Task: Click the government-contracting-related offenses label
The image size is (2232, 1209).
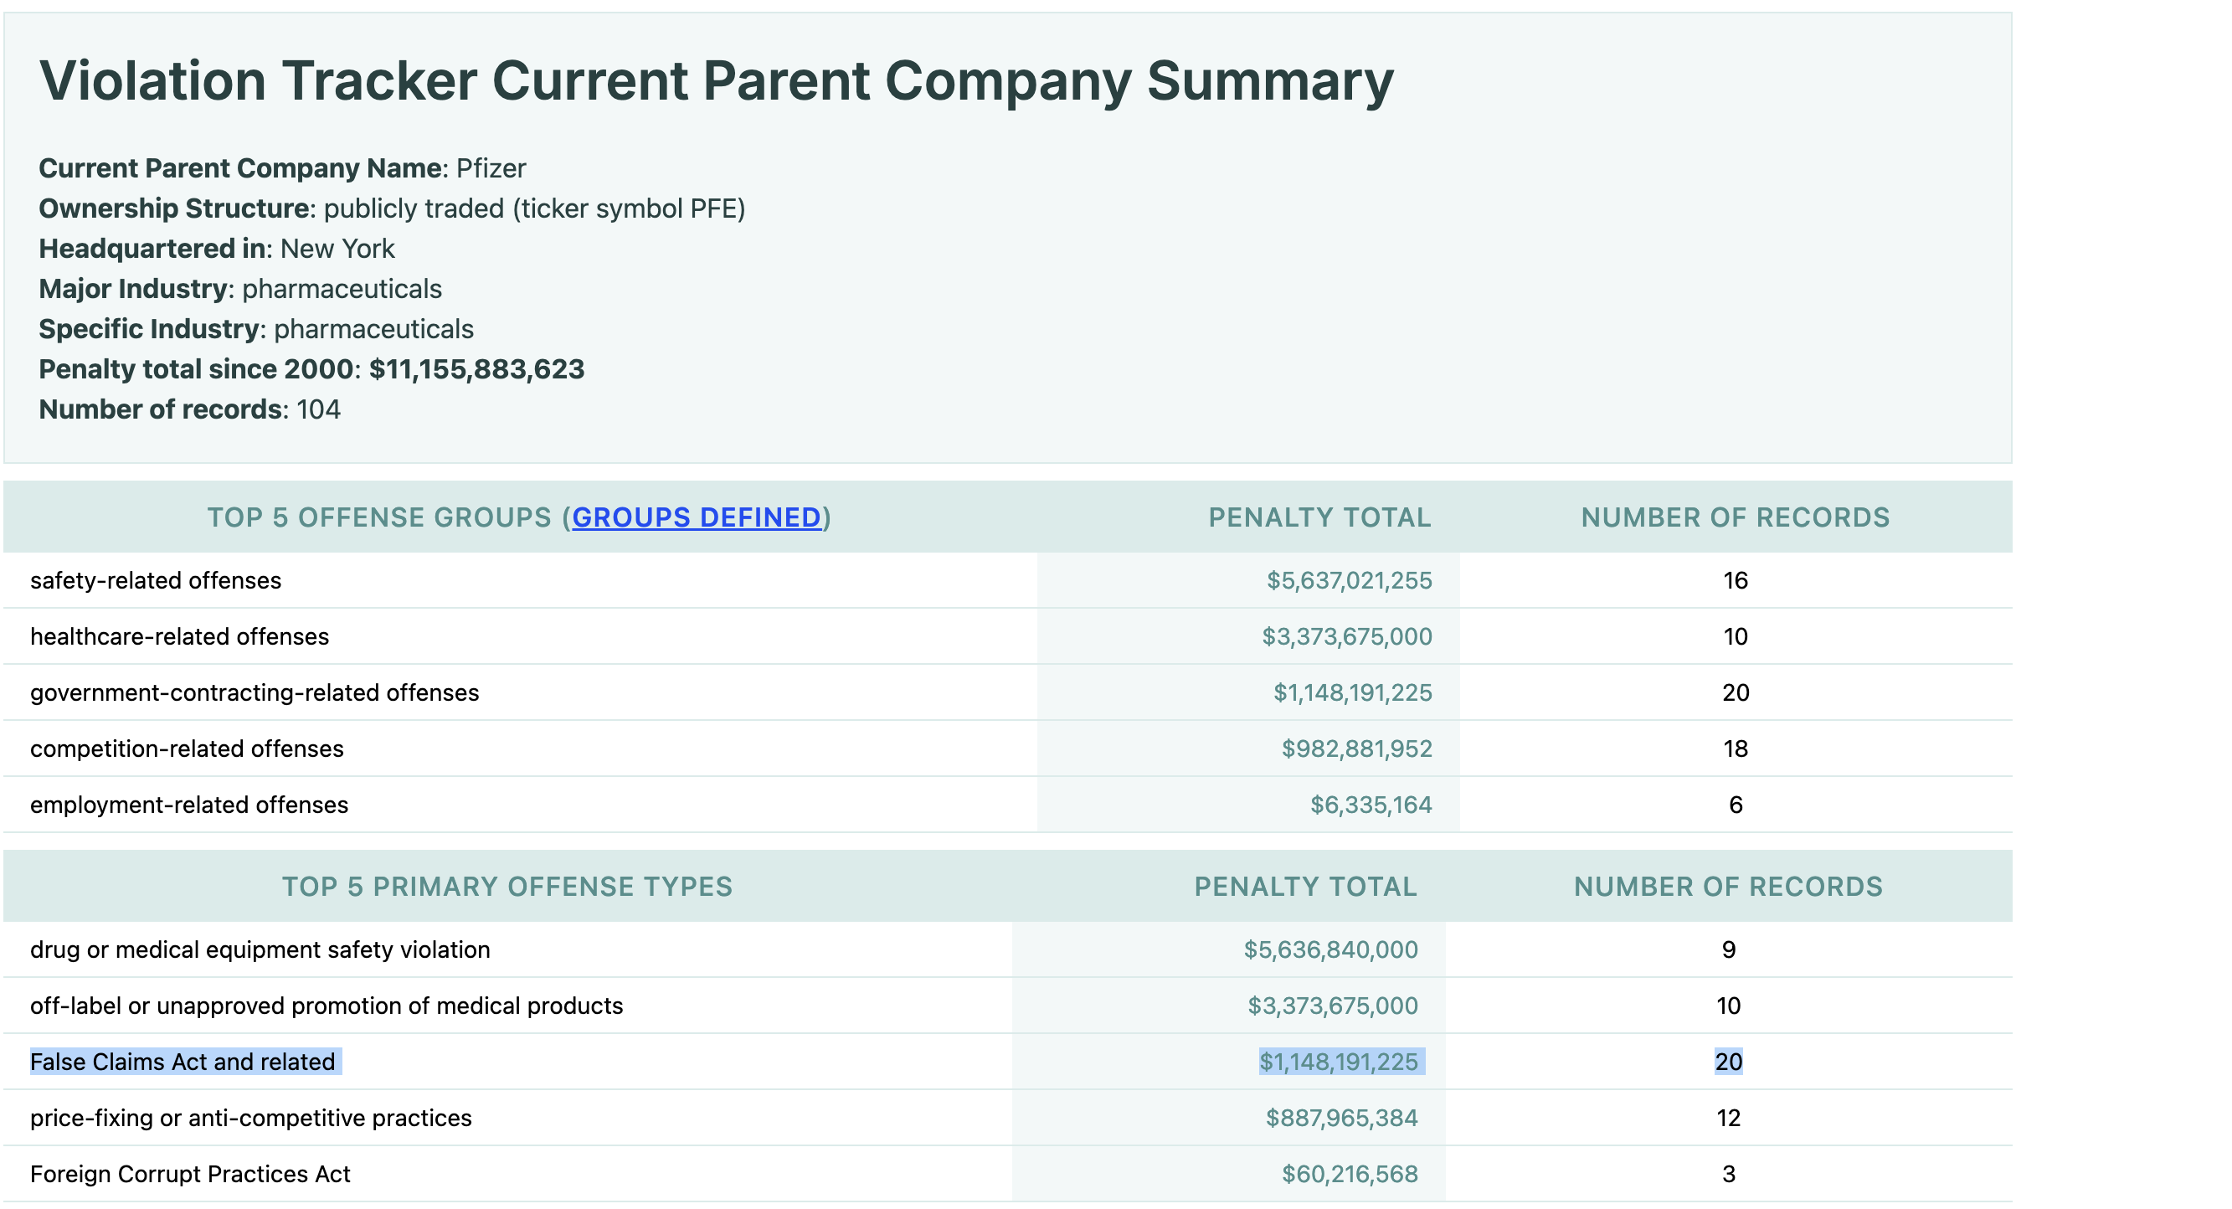Action: [x=255, y=693]
